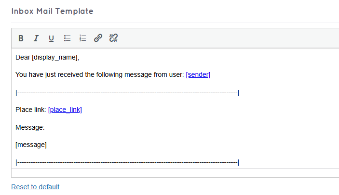Reset the template to default

point(35,187)
